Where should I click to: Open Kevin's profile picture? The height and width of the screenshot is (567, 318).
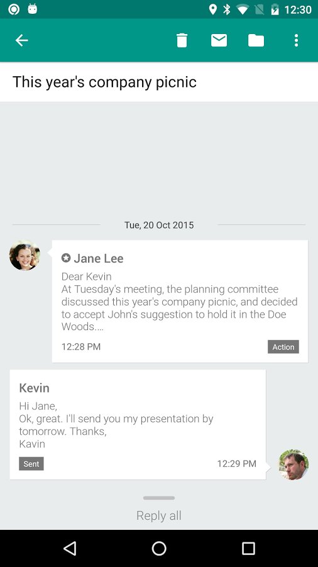point(293,465)
